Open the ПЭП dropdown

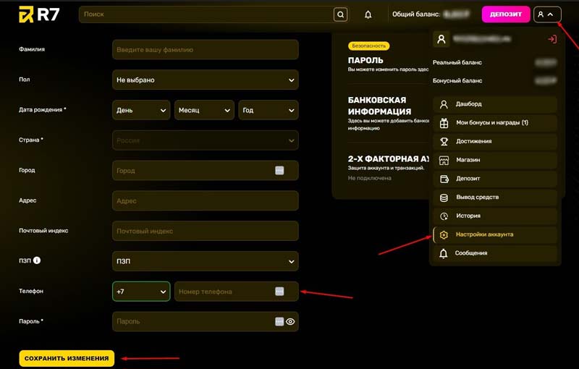[x=206, y=261]
